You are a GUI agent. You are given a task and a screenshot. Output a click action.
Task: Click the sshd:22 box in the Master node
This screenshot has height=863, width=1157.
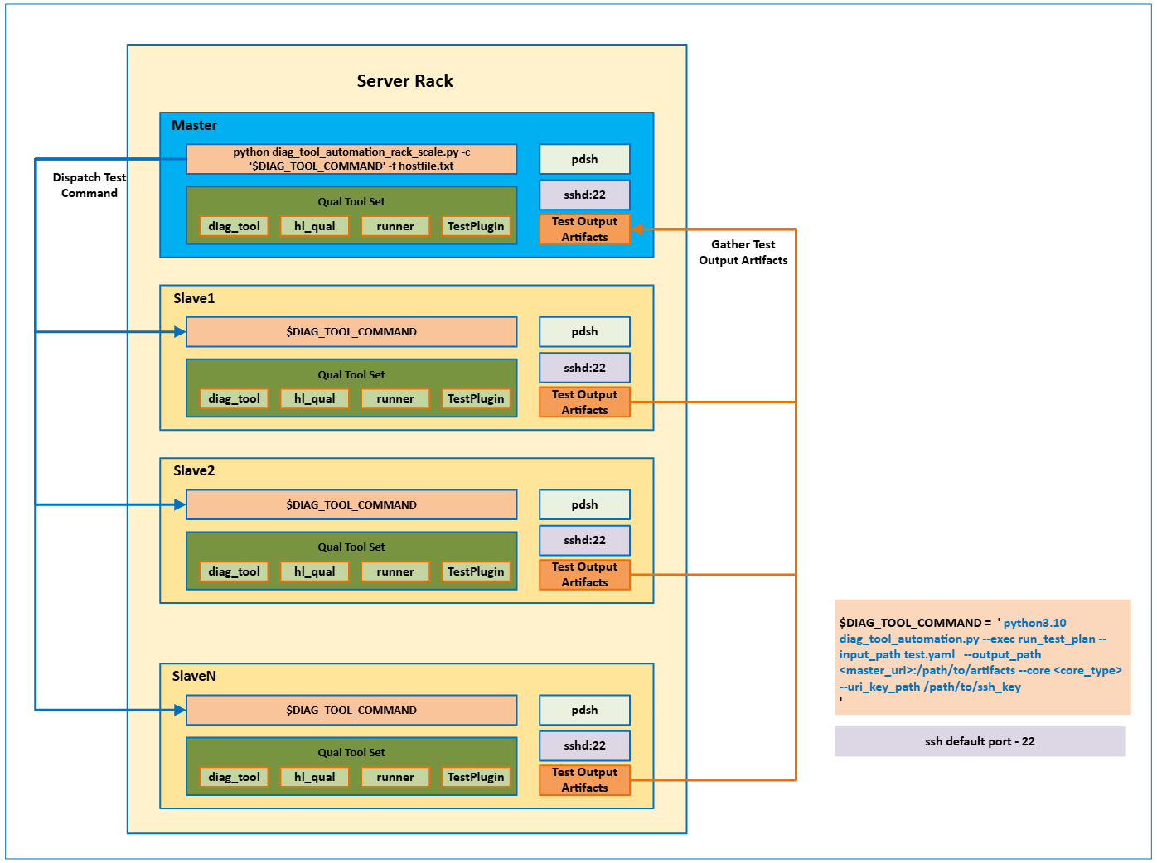click(584, 195)
